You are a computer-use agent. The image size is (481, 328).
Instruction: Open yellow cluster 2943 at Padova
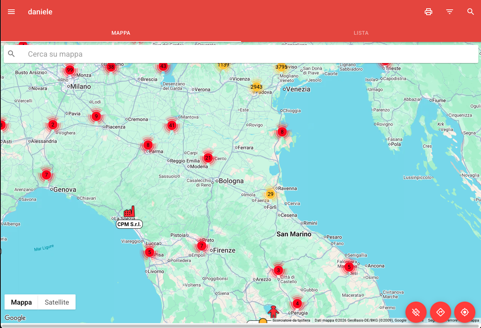tap(256, 87)
